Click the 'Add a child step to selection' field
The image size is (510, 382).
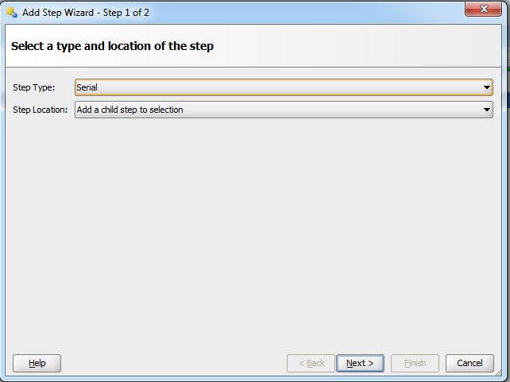[284, 110]
